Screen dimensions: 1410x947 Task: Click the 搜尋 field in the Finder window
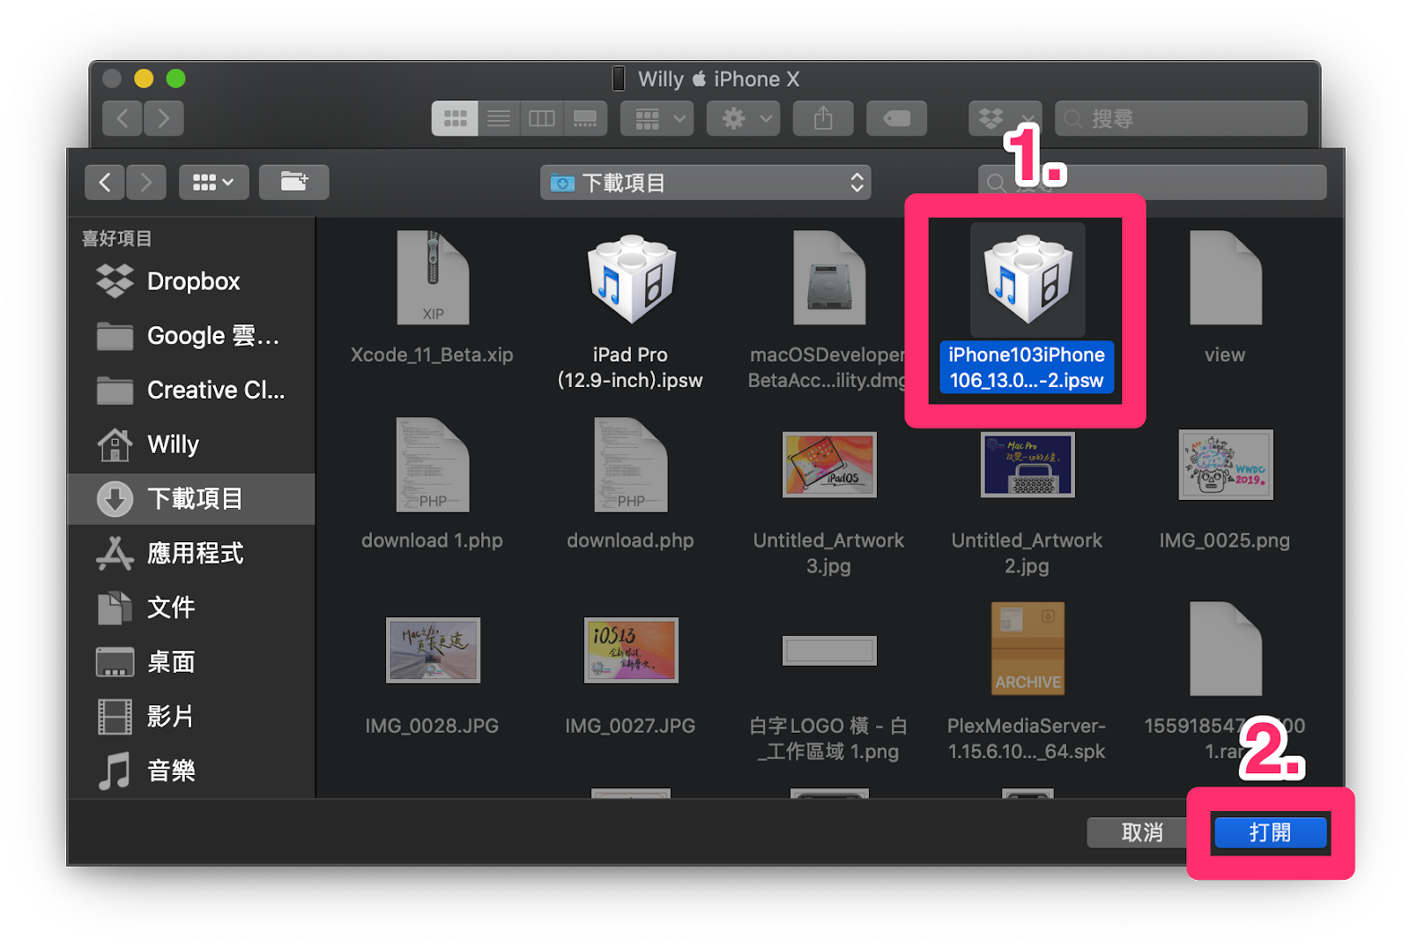pos(1181,118)
